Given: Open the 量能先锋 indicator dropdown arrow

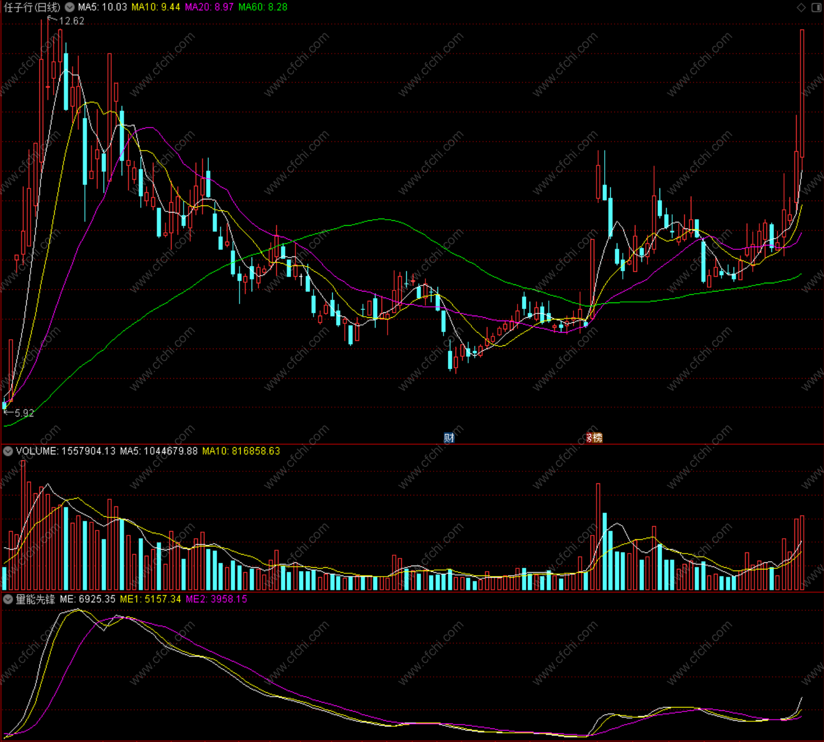Looking at the screenshot, I should coord(8,599).
